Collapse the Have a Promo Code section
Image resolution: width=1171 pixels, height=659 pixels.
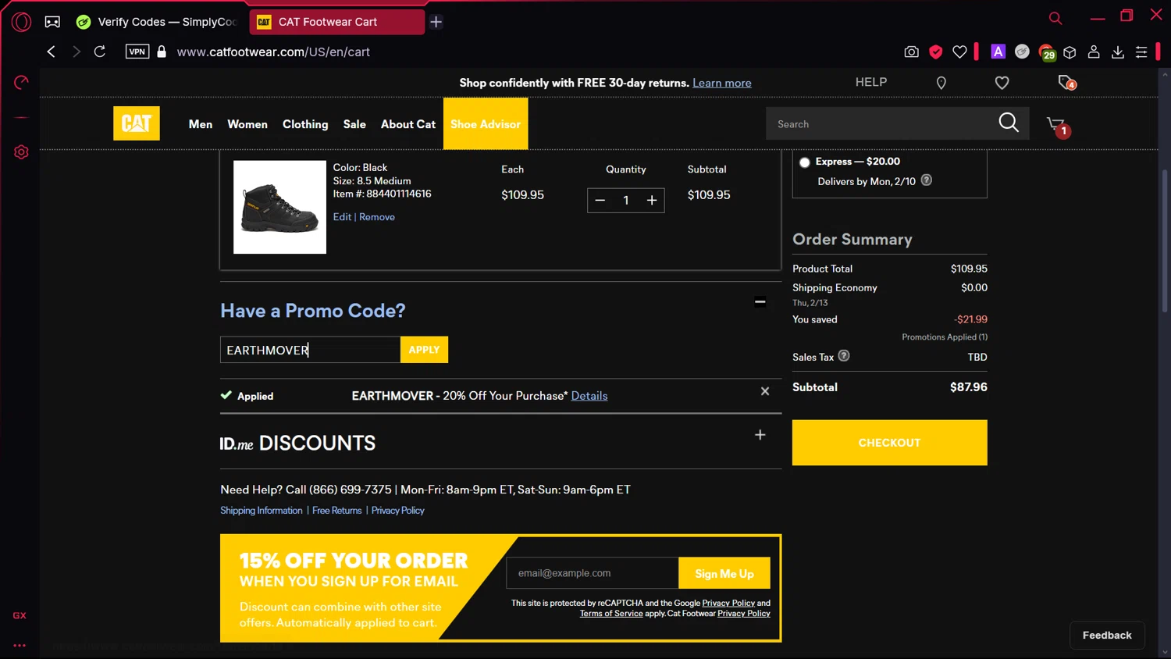(760, 302)
